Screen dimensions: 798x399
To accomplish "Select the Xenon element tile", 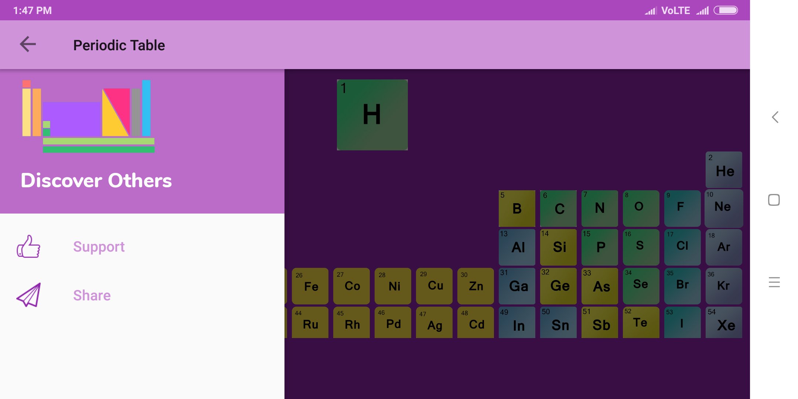I will point(723,322).
